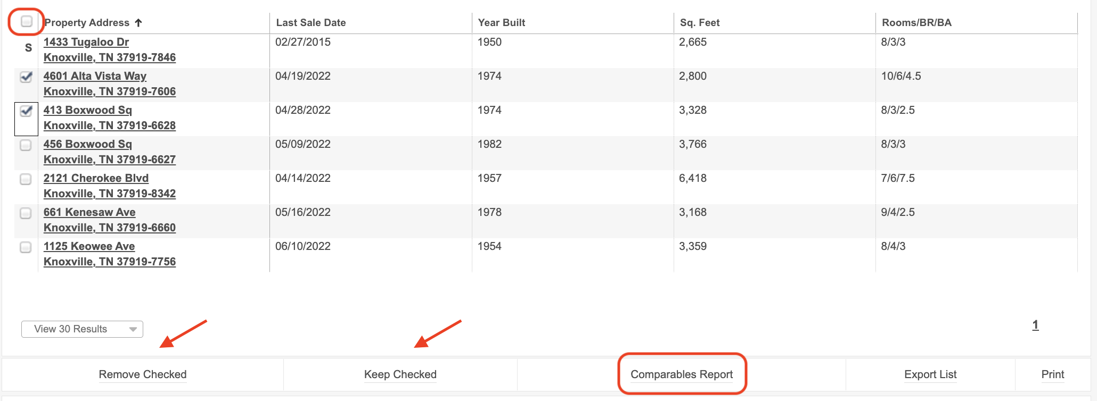Uncheck the 413 Boxwood Sq checkbox
The height and width of the screenshot is (401, 1097).
(x=26, y=111)
